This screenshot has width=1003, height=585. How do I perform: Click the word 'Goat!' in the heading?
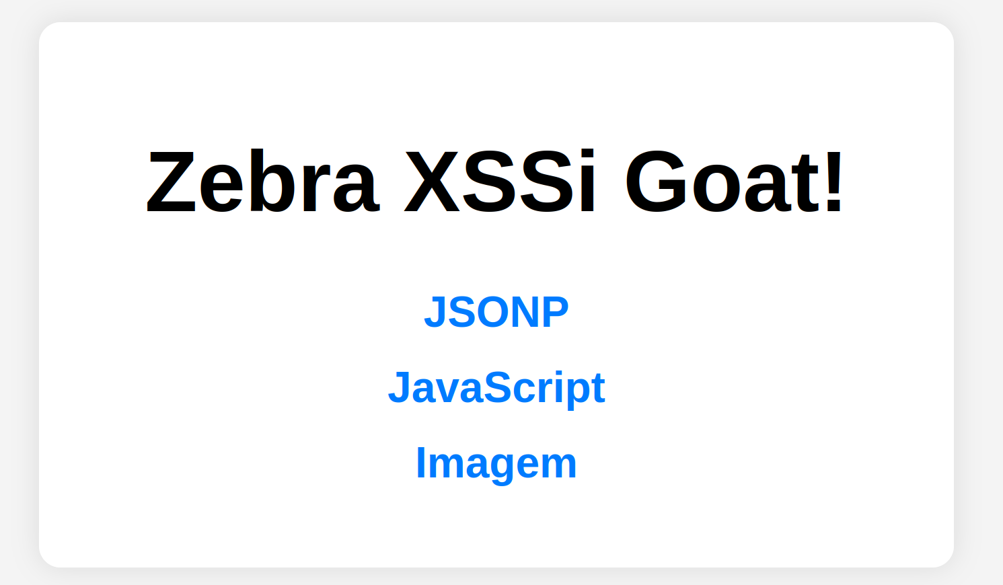[734, 182]
